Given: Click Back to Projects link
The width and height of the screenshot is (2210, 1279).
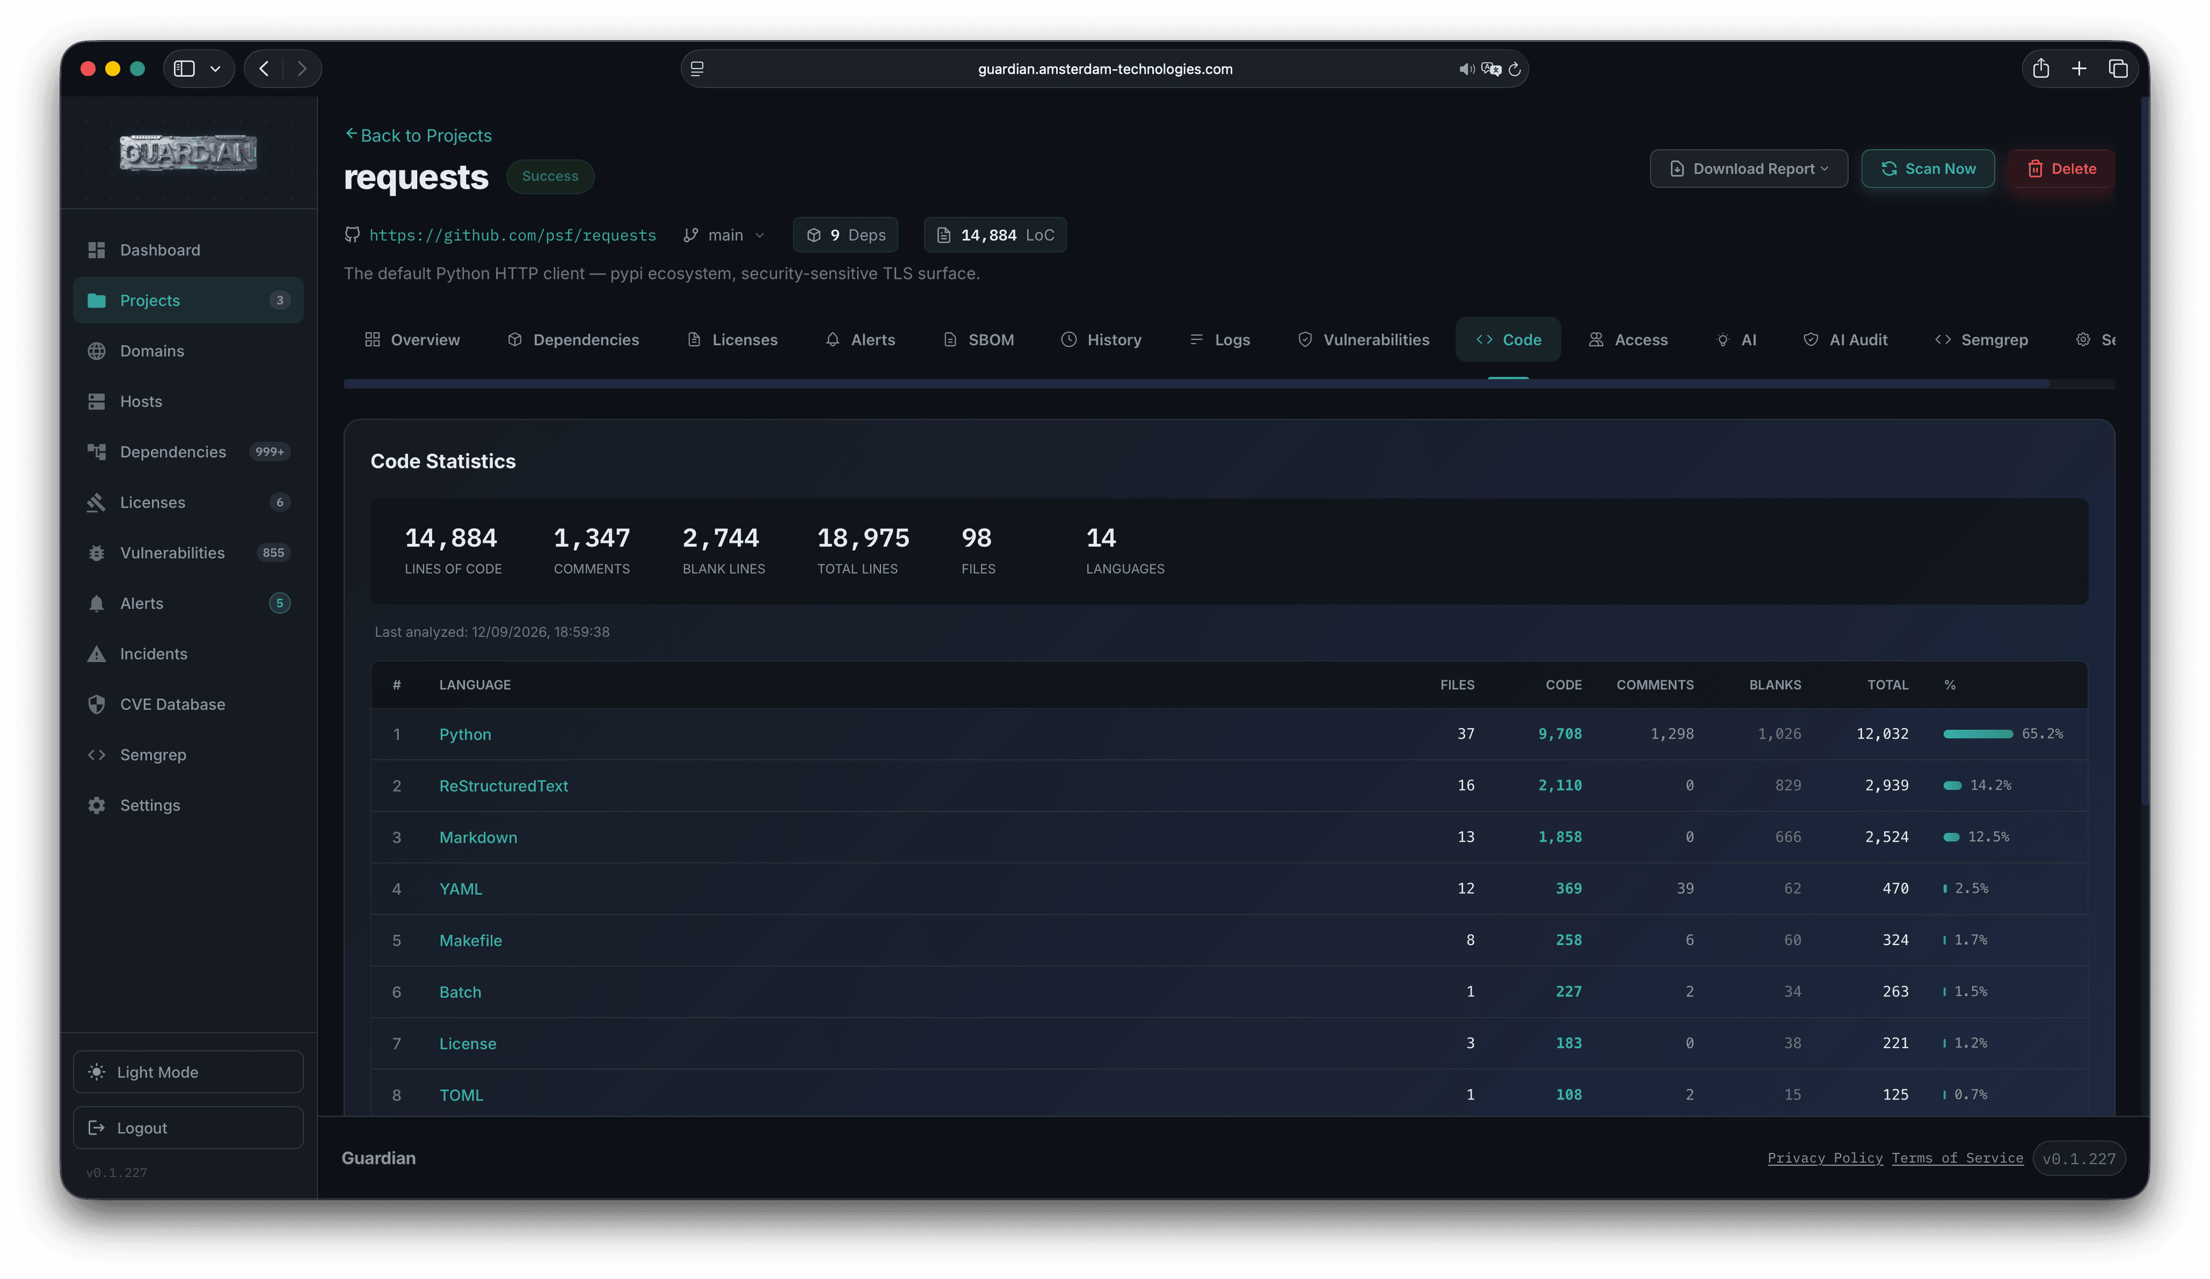Looking at the screenshot, I should 417,135.
